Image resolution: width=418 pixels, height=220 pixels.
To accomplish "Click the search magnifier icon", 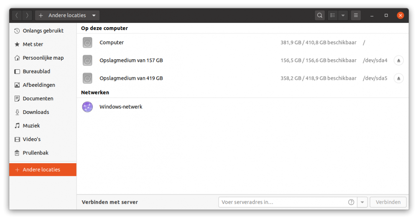I will pyautogui.click(x=320, y=15).
